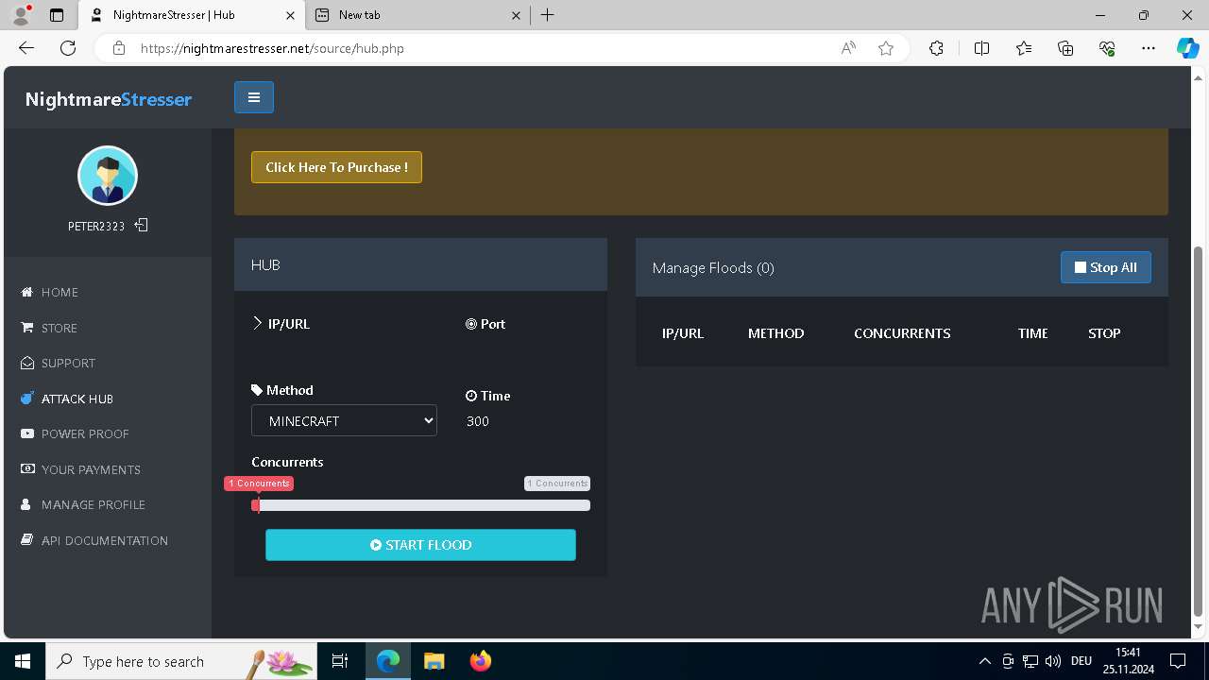Switch to the 'NightmareStresser | Hub' tab
1209x680 pixels.
coord(192,15)
